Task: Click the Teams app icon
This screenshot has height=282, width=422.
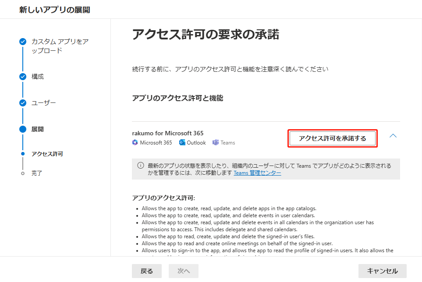Action: (216, 142)
